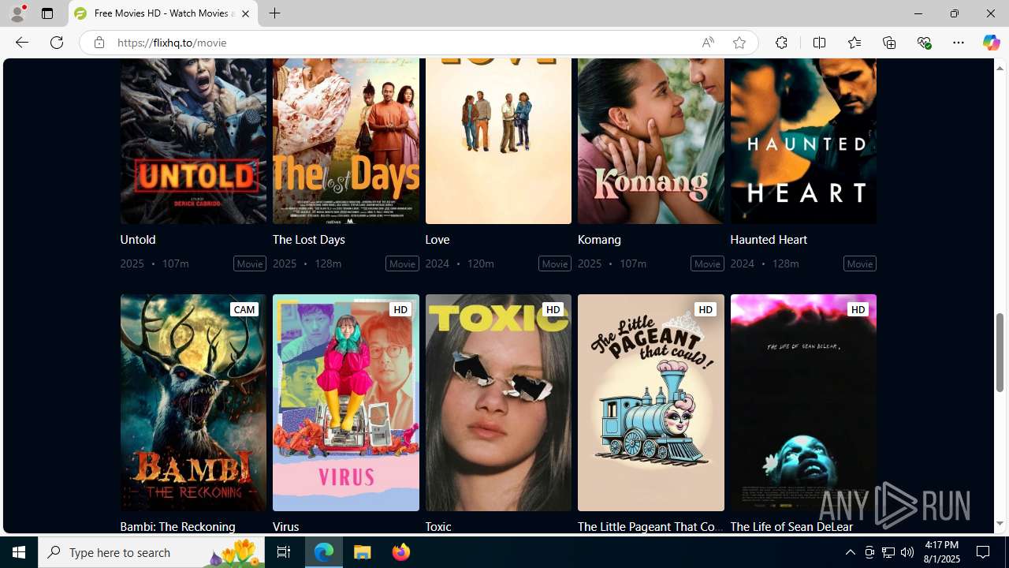Click the Untold title link

pyautogui.click(x=138, y=239)
